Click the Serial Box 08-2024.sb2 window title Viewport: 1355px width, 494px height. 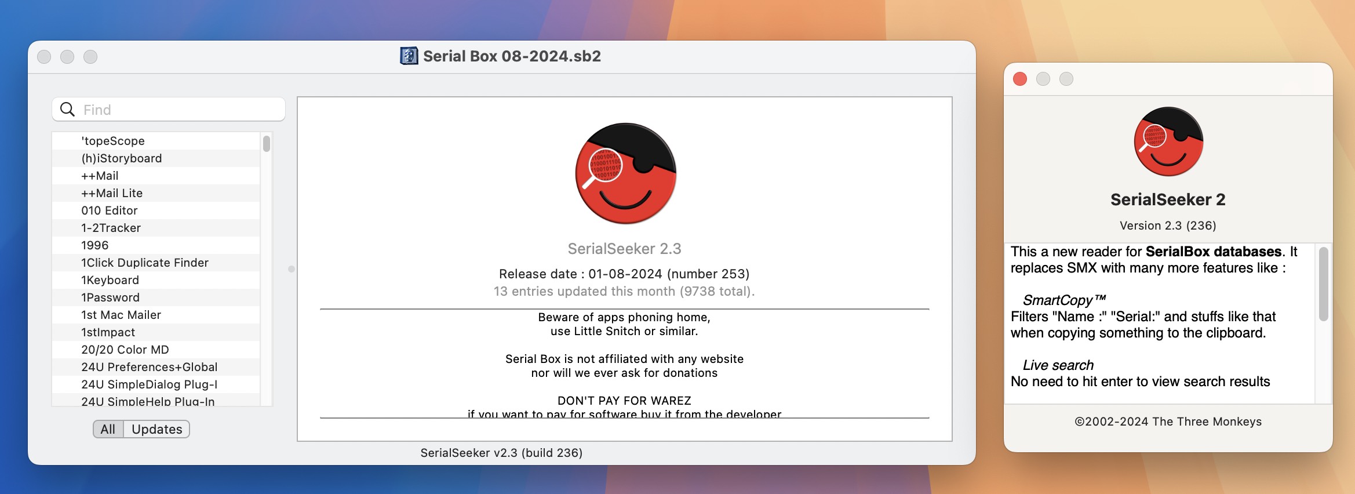point(512,56)
